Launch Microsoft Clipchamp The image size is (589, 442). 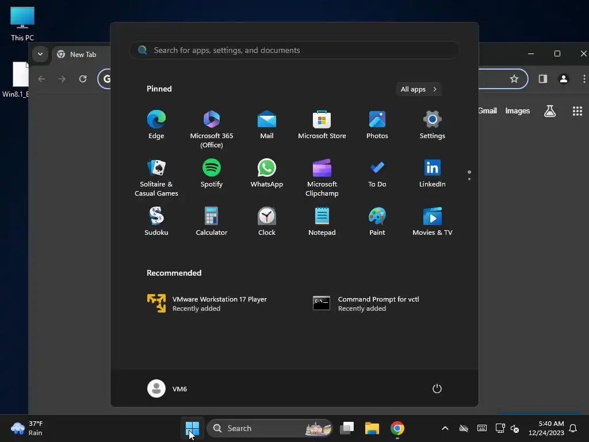(x=322, y=177)
